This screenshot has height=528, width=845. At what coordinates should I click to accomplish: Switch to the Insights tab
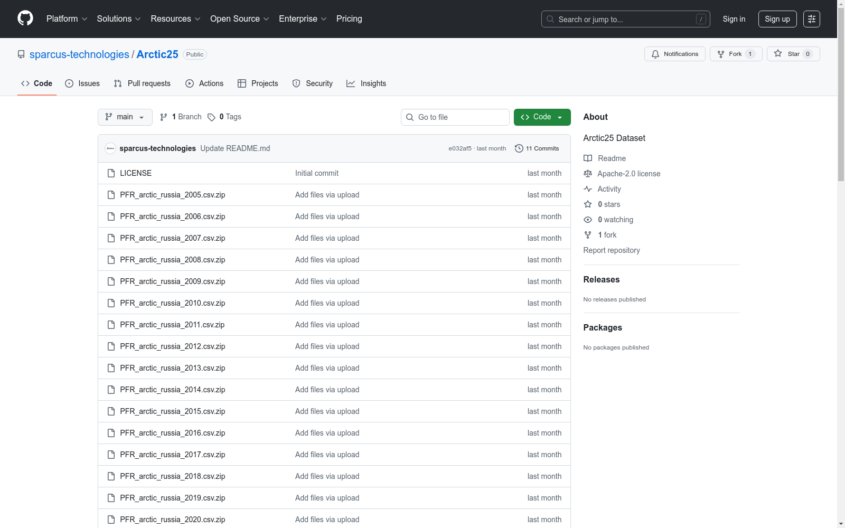click(367, 83)
